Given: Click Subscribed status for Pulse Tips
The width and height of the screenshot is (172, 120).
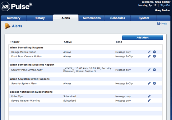Looking at the screenshot, I should point(70,96).
